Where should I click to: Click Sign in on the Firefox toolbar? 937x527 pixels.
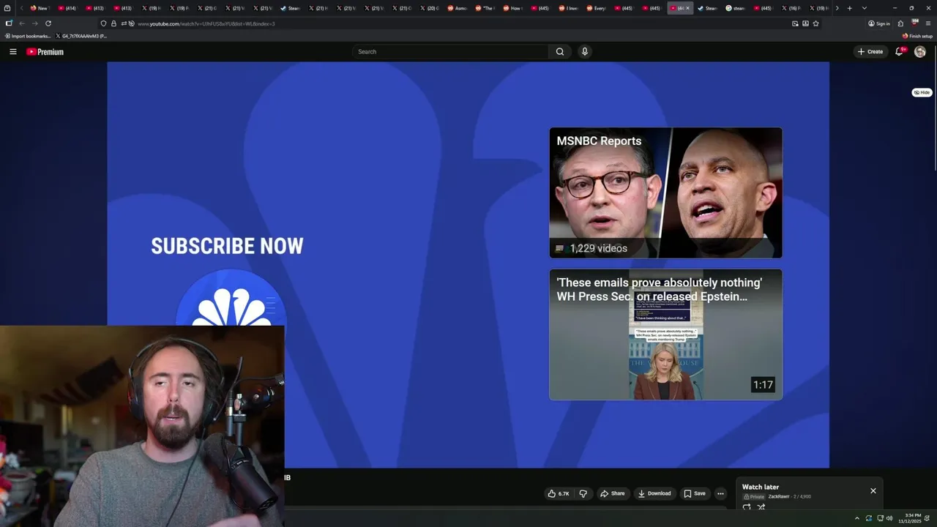coord(879,23)
